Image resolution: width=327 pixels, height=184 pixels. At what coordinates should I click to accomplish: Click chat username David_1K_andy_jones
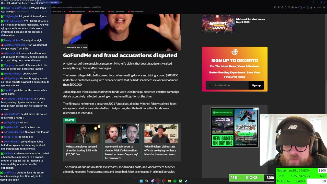tap(16, 8)
